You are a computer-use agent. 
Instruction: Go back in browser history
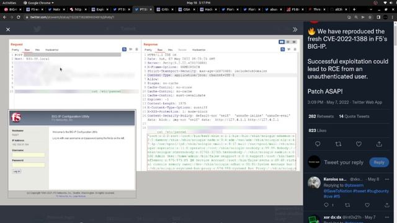coord(4,17)
